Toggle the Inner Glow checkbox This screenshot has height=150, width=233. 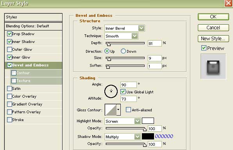pyautogui.click(x=9, y=57)
